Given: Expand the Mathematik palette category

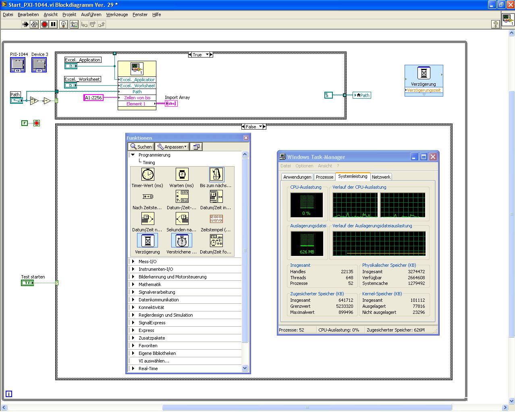Looking at the screenshot, I should 150,284.
